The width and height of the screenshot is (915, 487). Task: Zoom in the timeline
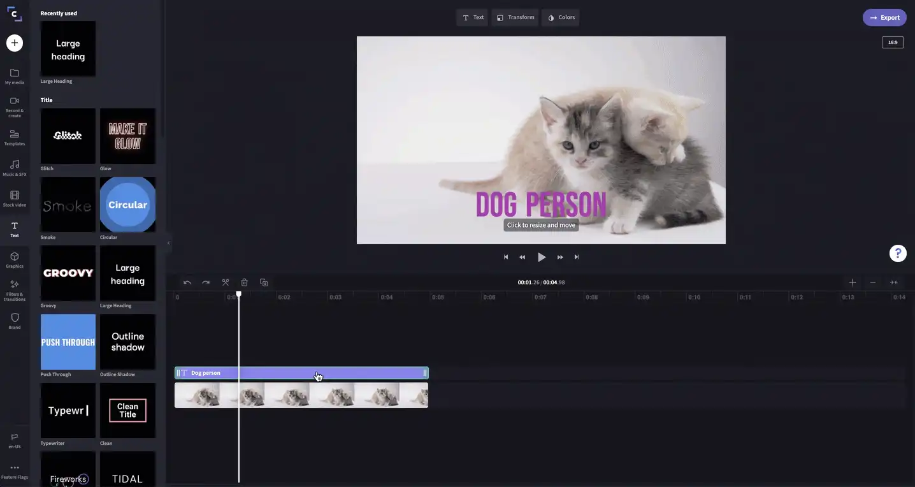coord(853,282)
